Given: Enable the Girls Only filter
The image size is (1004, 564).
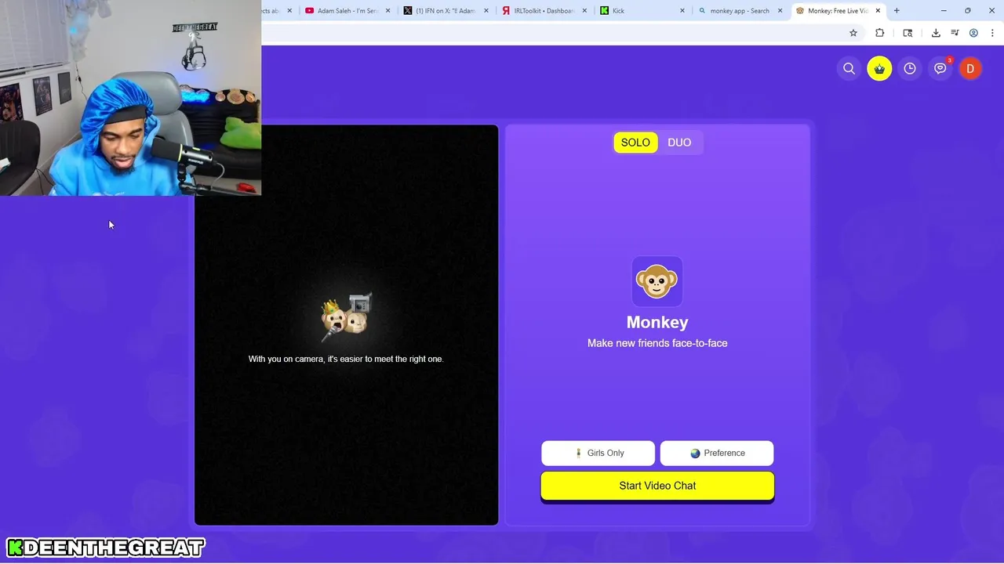Looking at the screenshot, I should 598,453.
